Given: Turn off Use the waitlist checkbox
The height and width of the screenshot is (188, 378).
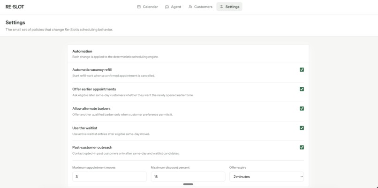Looking at the screenshot, I should 302,128.
